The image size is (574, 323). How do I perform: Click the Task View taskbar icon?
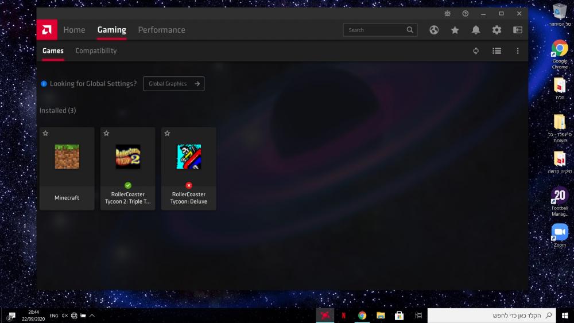point(419,316)
